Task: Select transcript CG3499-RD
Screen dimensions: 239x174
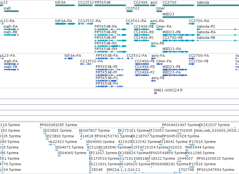Action: pyautogui.click(x=142, y=35)
